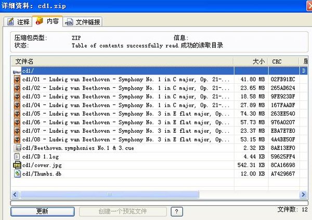This screenshot has height=220, width=312.
Task: Click the size value 12.00 KB
Action: (x=253, y=174)
